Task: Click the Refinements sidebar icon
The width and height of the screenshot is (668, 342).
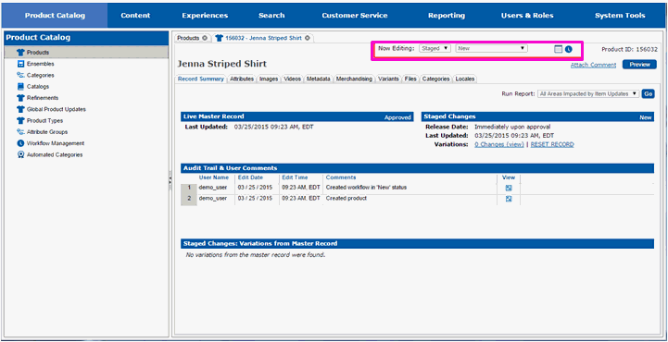Action: coord(20,98)
